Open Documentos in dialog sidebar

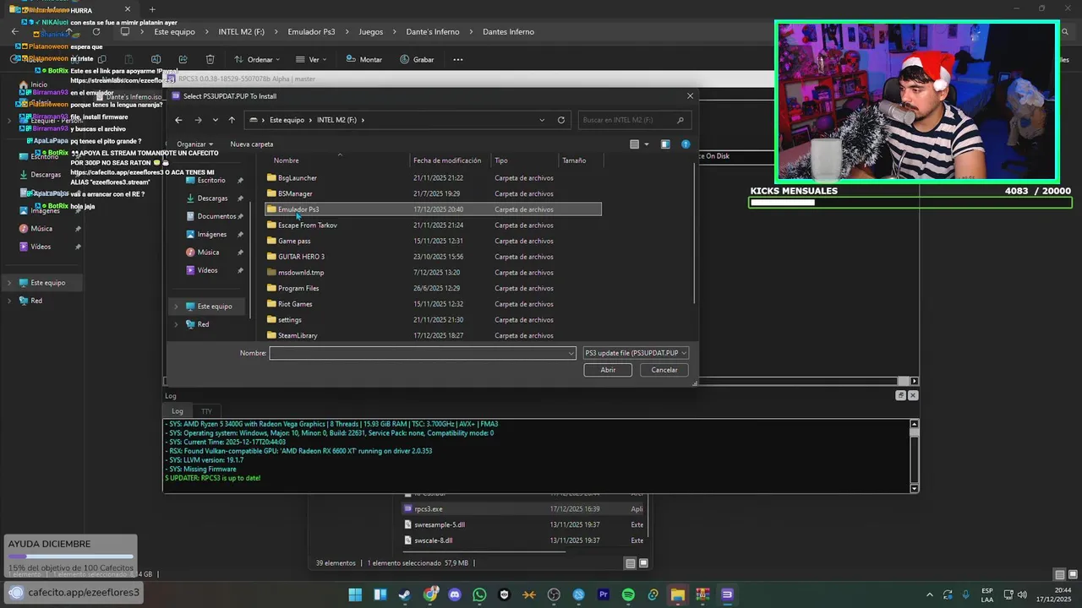(x=216, y=216)
